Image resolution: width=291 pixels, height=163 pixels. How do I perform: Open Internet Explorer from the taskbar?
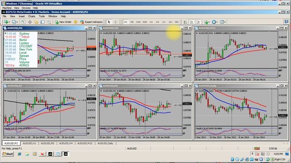[x=20, y=154]
